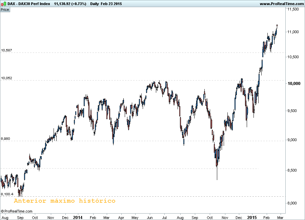The height and width of the screenshot is (220, 305).
Task: Select the 8,100.4 level label
Action: point(7,194)
